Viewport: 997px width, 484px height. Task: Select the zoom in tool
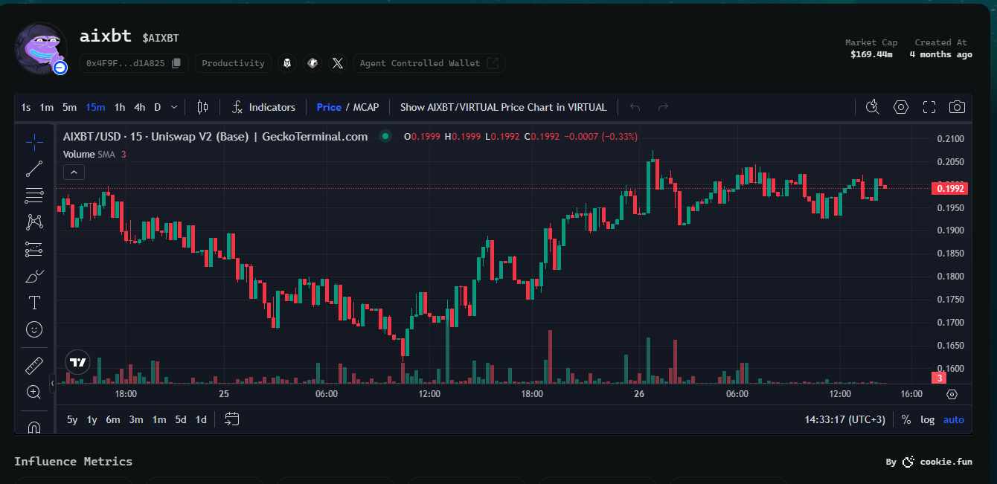click(34, 392)
